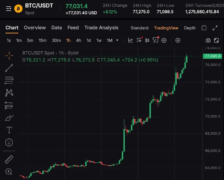This screenshot has width=224, height=180.
Task: Open the candlestick chart type selector
Action: (147, 40)
